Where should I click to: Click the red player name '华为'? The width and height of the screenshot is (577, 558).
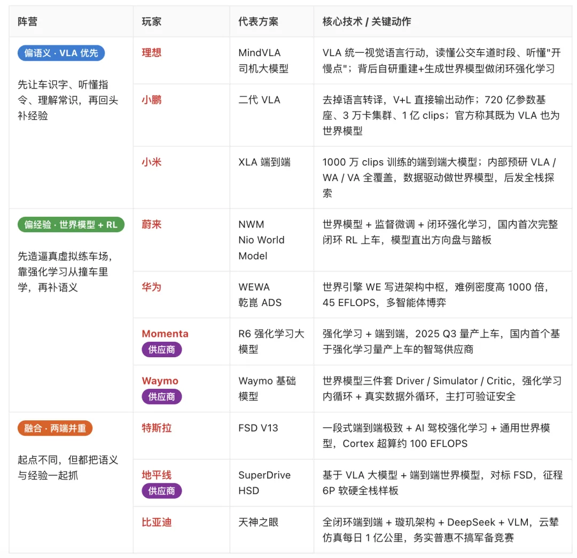(152, 287)
